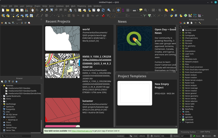Click the EPSG:4326 CRS button in status bar
The width and height of the screenshot is (218, 138).
coord(206,136)
